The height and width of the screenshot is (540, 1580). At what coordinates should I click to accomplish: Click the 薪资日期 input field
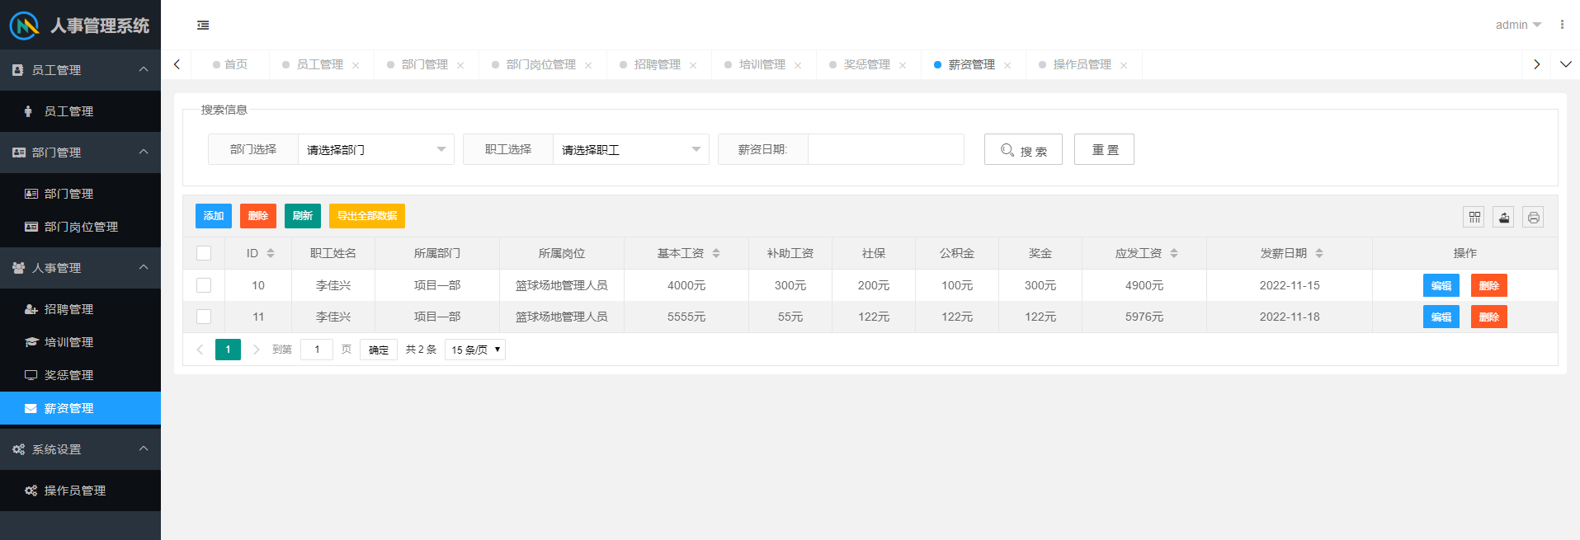(x=885, y=149)
